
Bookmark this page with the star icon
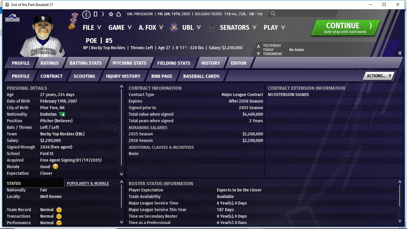coord(111,14)
